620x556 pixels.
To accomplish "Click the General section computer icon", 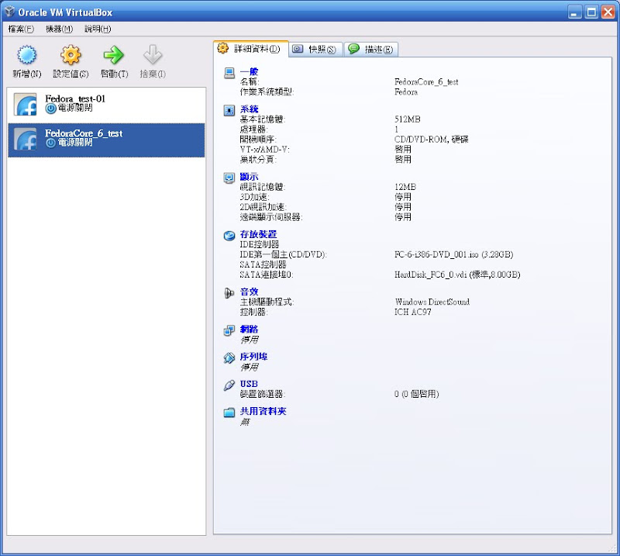I will [x=229, y=73].
